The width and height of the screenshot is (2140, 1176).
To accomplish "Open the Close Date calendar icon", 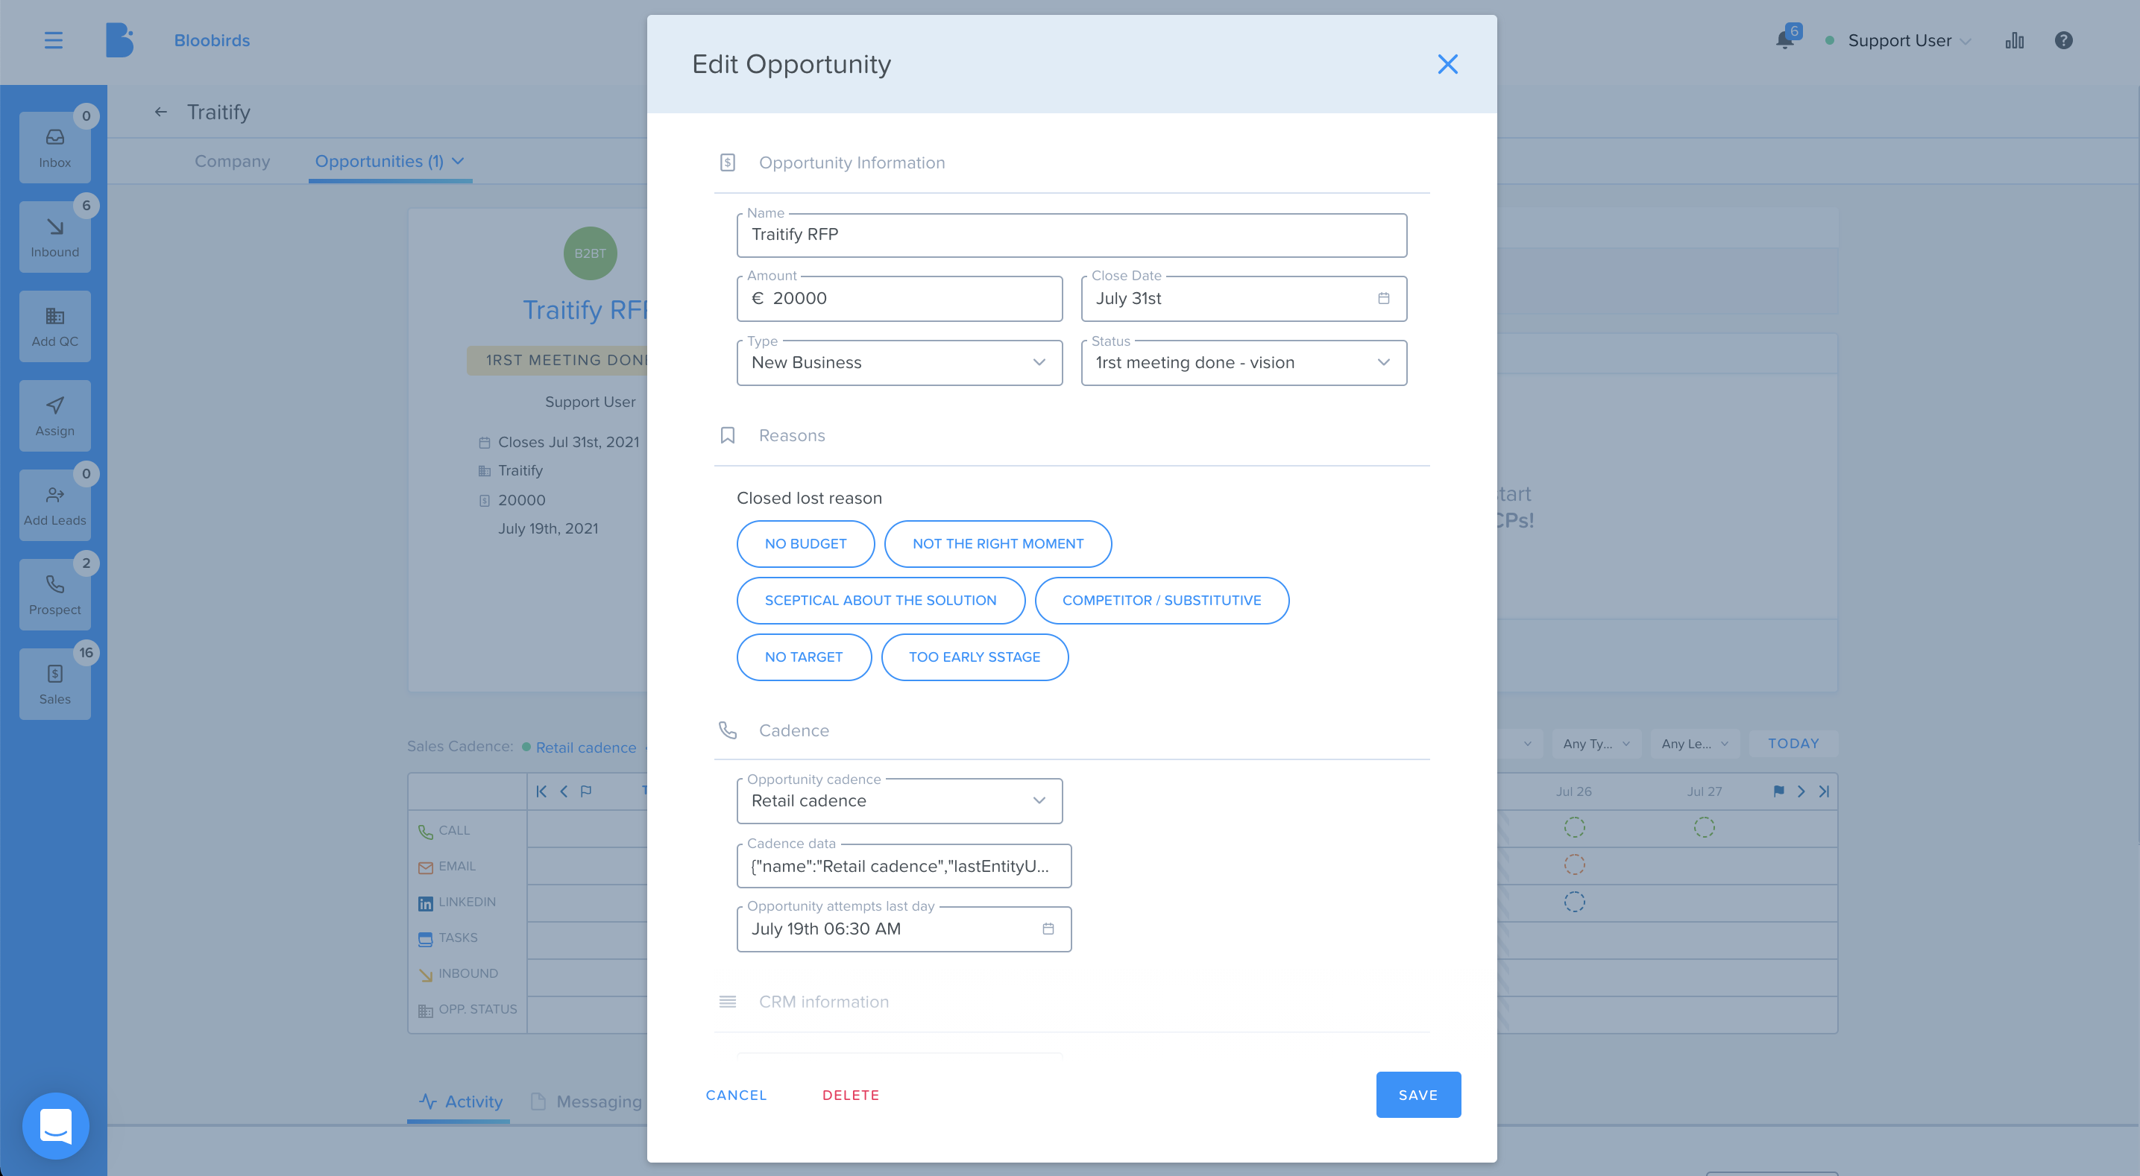I will [x=1383, y=298].
